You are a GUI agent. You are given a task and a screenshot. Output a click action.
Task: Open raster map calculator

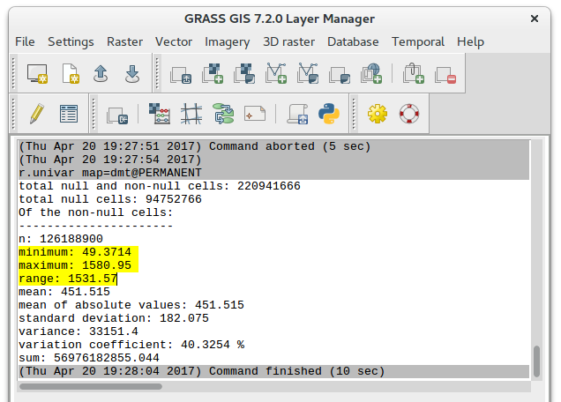160,114
